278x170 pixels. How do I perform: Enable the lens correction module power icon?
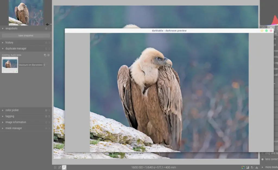coord(263,159)
